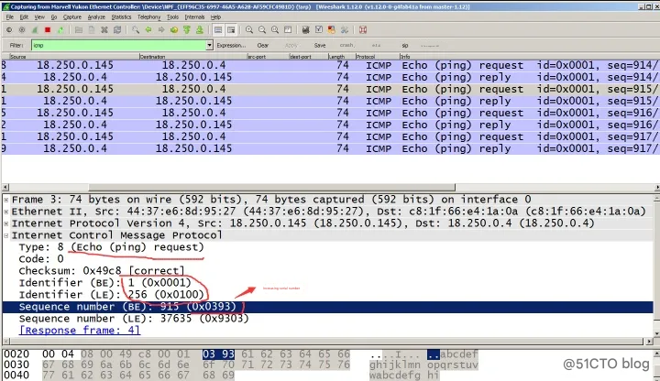Open the Telephony menu
The width and height of the screenshot is (660, 381).
pos(149,17)
